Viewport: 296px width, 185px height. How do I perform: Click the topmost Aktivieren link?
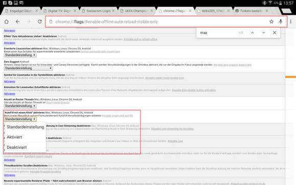point(9,31)
